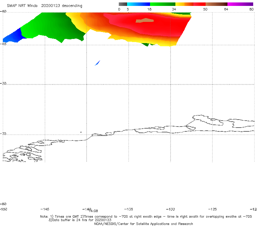
Task: Click the longitude label "-130"
Action: [171, 209]
